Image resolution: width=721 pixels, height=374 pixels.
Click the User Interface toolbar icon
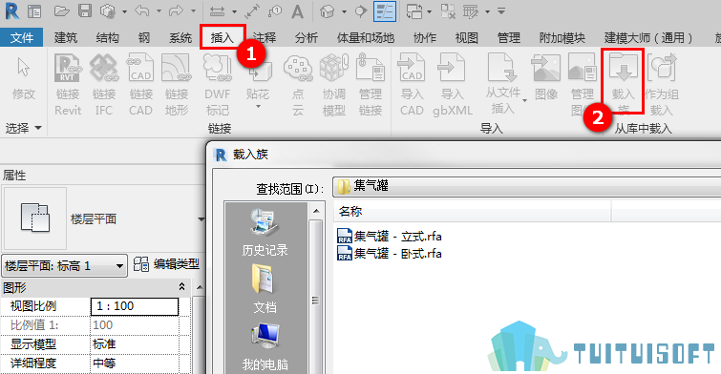pyautogui.click(x=471, y=11)
